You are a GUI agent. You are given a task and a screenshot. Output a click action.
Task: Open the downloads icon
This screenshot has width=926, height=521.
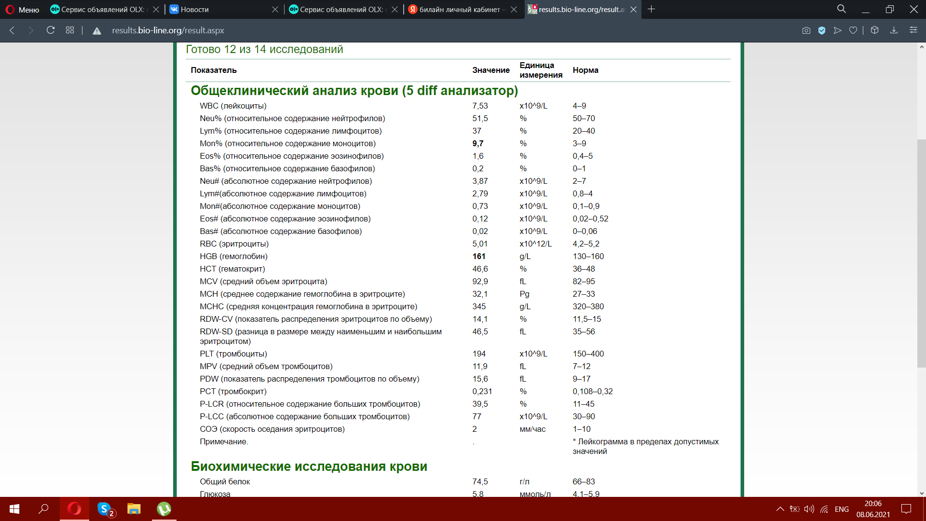(x=894, y=30)
